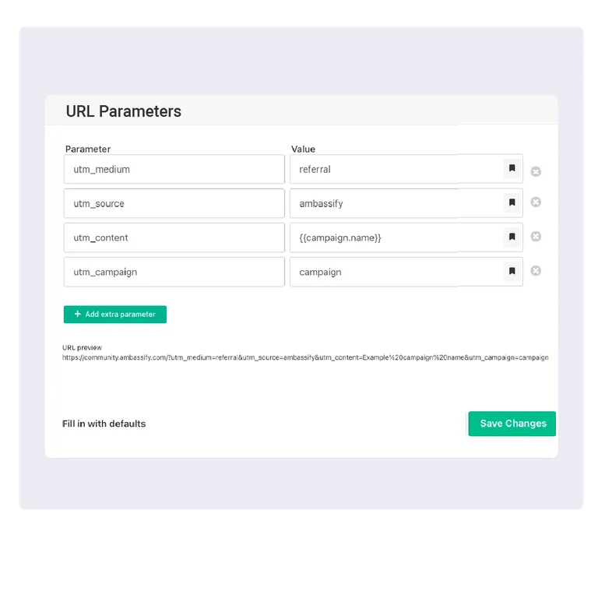Click the URL preview link text

click(305, 358)
